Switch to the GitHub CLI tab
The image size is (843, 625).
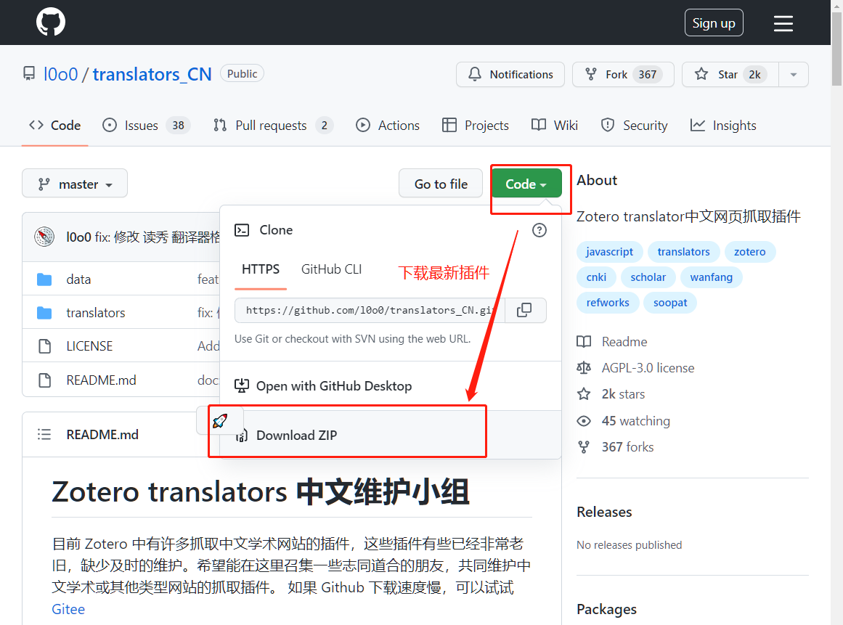[331, 269]
